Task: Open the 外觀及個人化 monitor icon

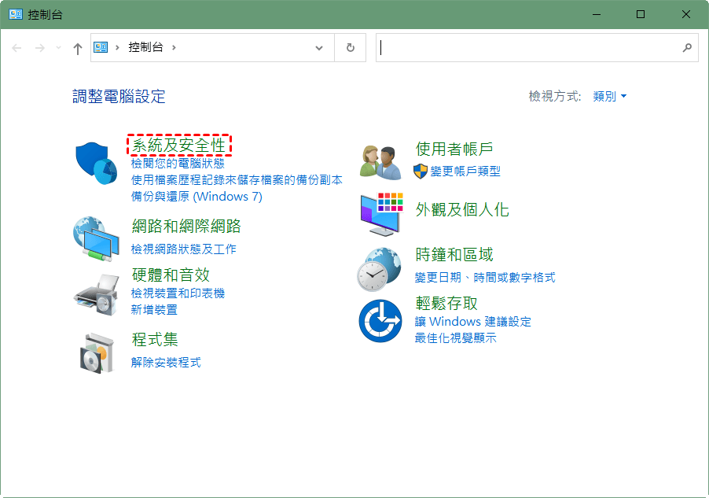Action: pos(382,214)
